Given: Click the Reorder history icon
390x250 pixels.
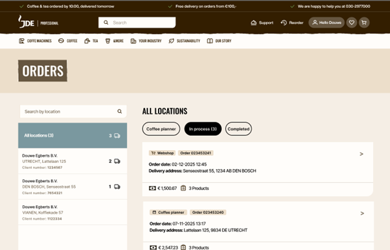Looking at the screenshot, I should [x=284, y=23].
